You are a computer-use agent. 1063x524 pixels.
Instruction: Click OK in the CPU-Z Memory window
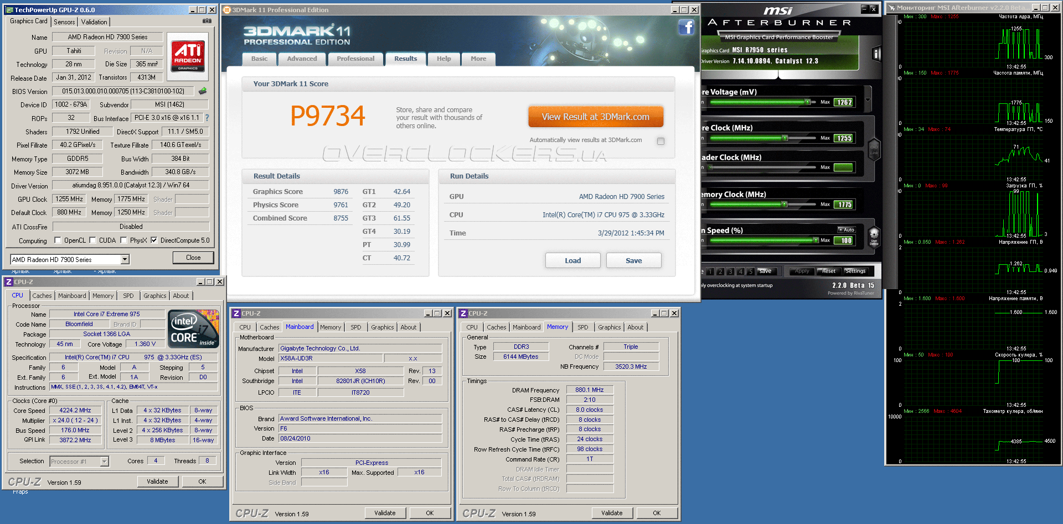[657, 513]
